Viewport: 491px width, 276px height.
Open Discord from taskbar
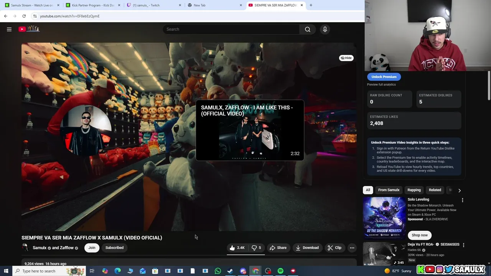(243, 271)
